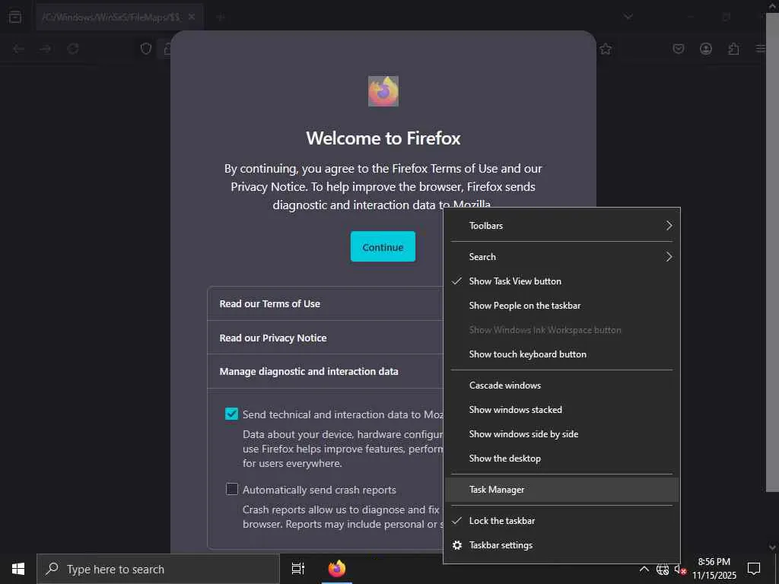Reload the page with the refresh icon

click(73, 49)
